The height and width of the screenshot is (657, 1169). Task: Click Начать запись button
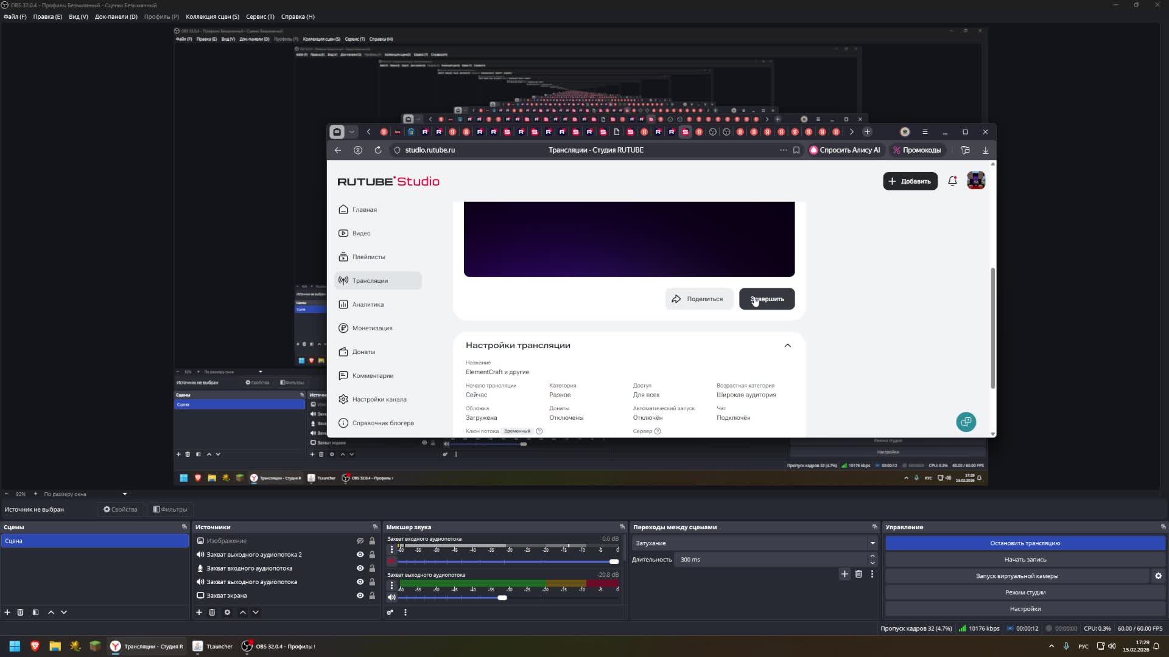click(x=1025, y=559)
